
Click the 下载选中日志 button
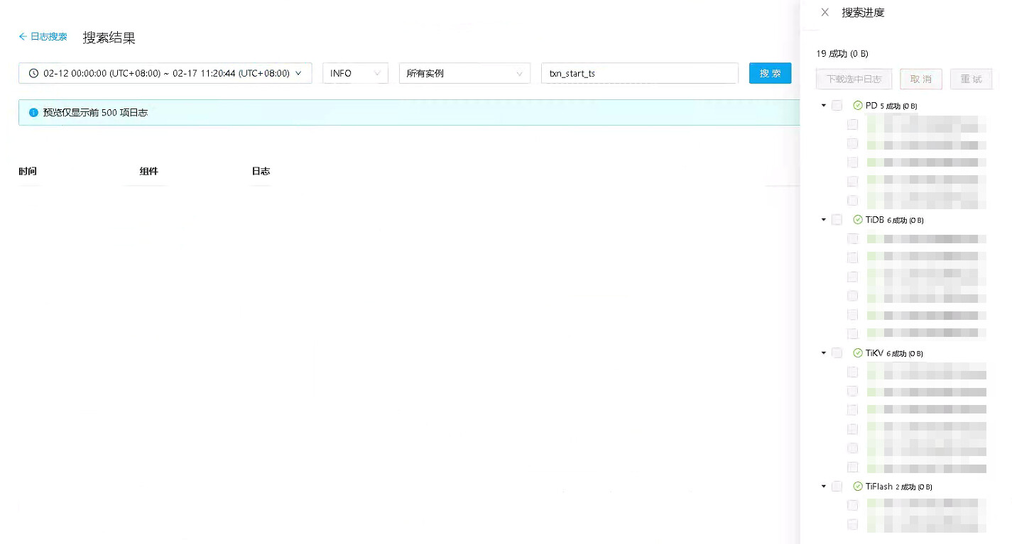coord(854,79)
